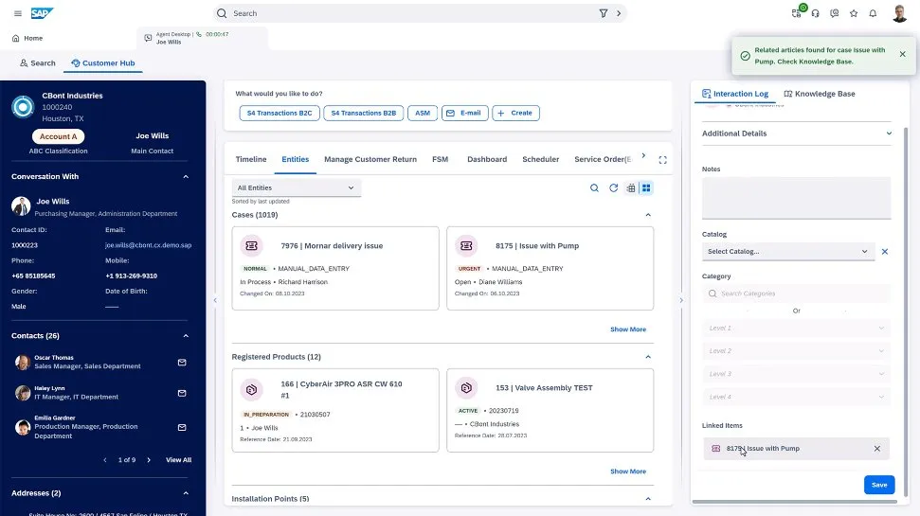Switch entities to card grid view
The width and height of the screenshot is (920, 516).
pyautogui.click(x=646, y=188)
